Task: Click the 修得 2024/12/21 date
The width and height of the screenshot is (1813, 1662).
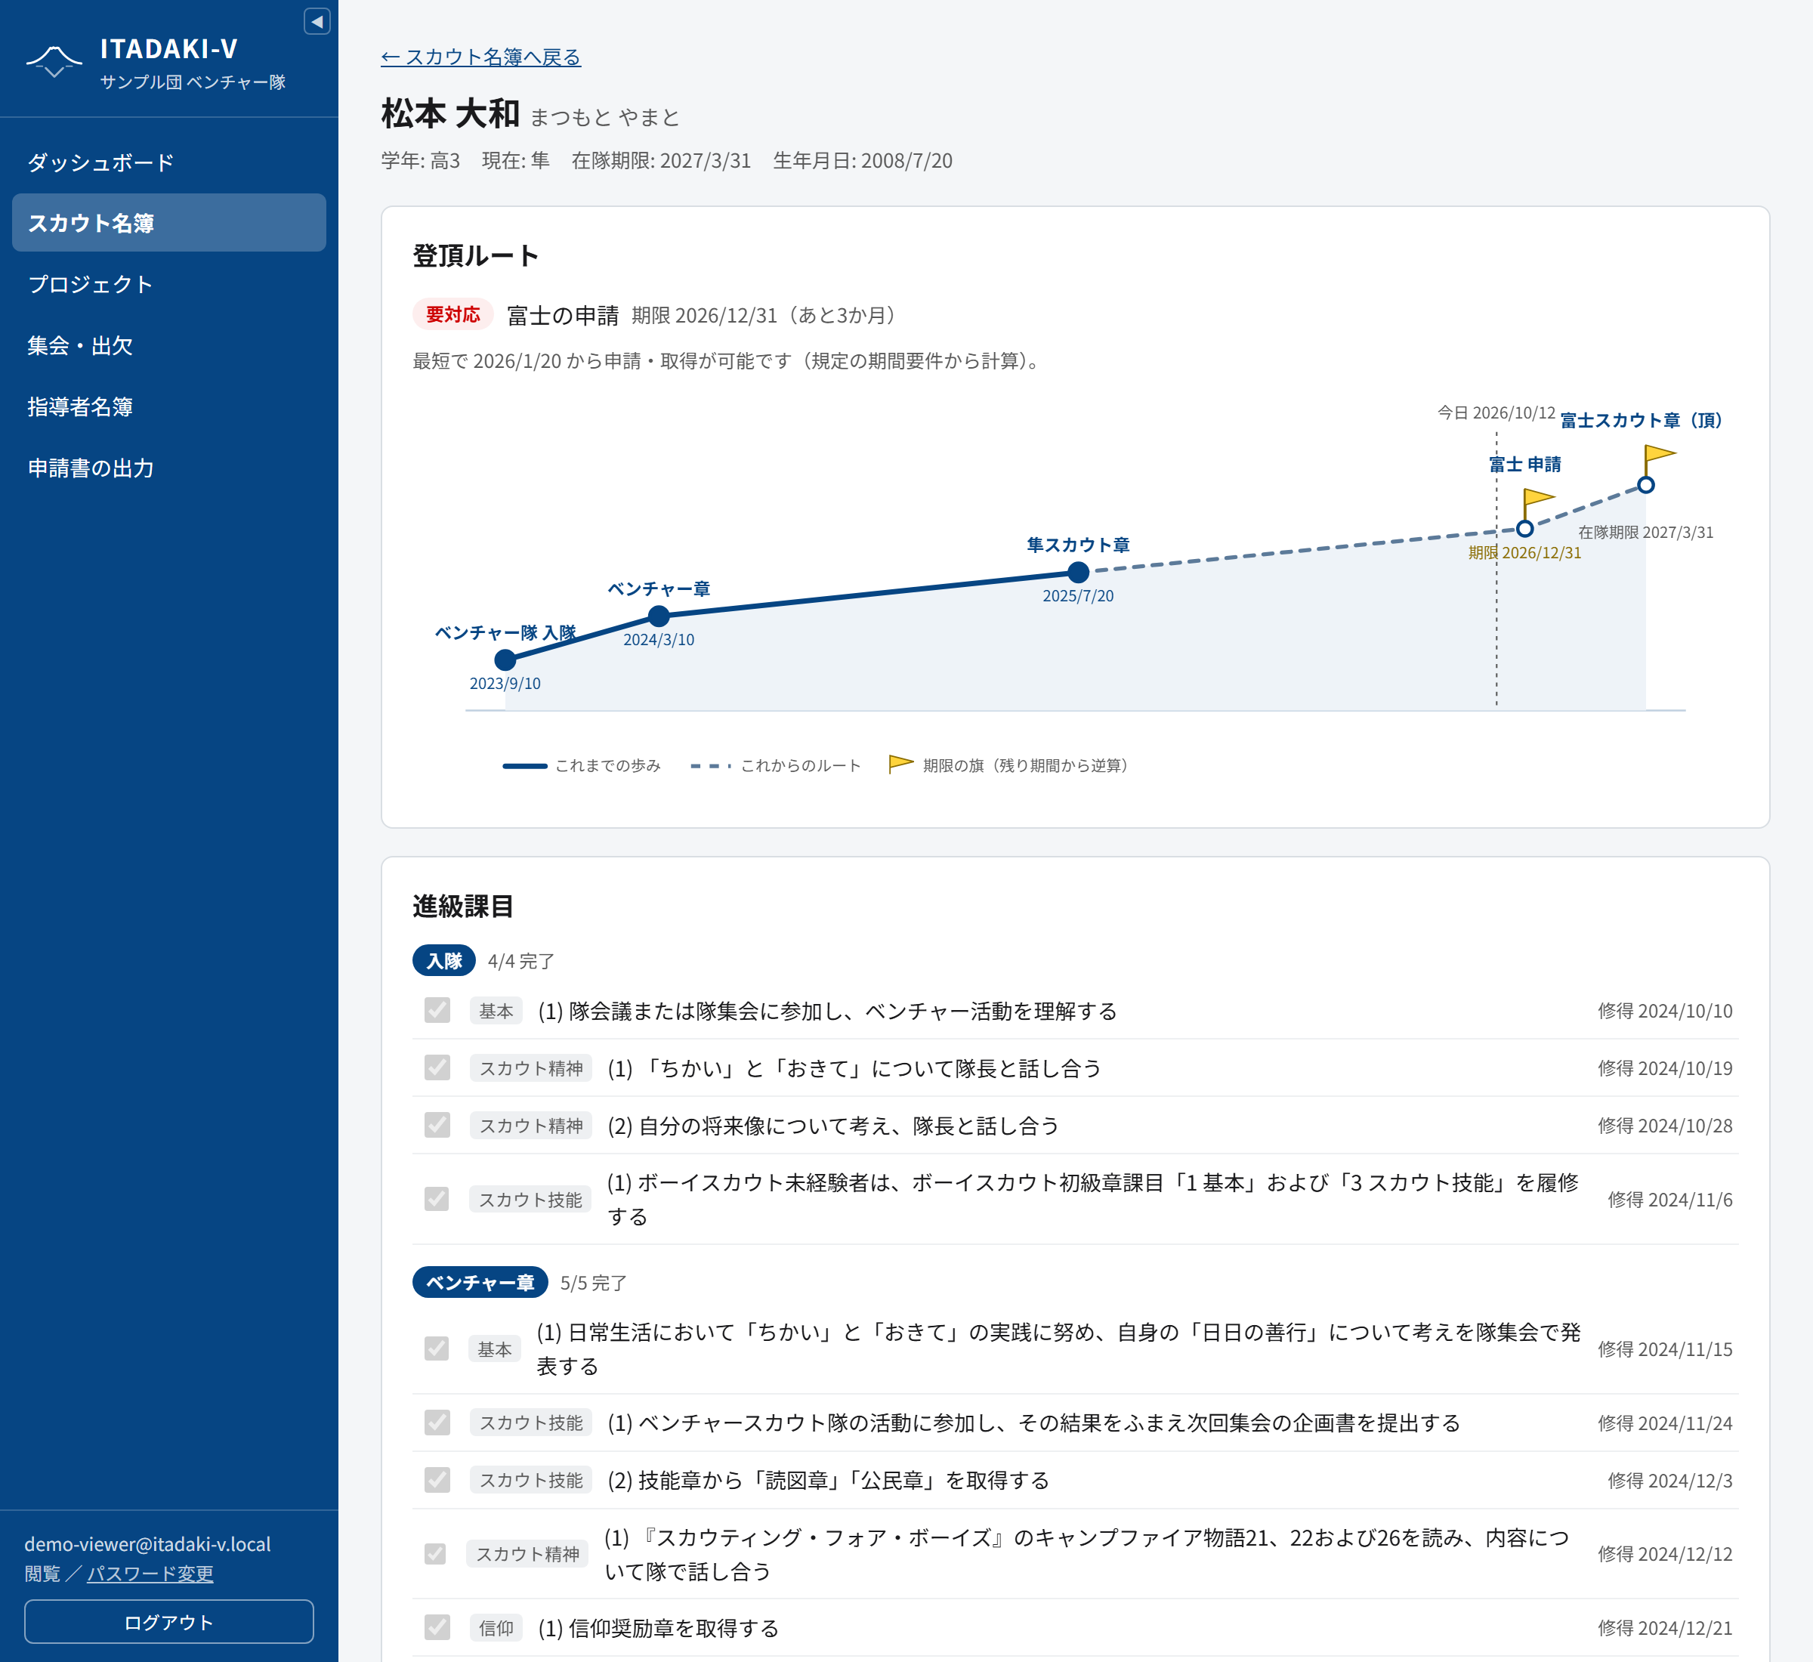Action: pyautogui.click(x=1665, y=1628)
